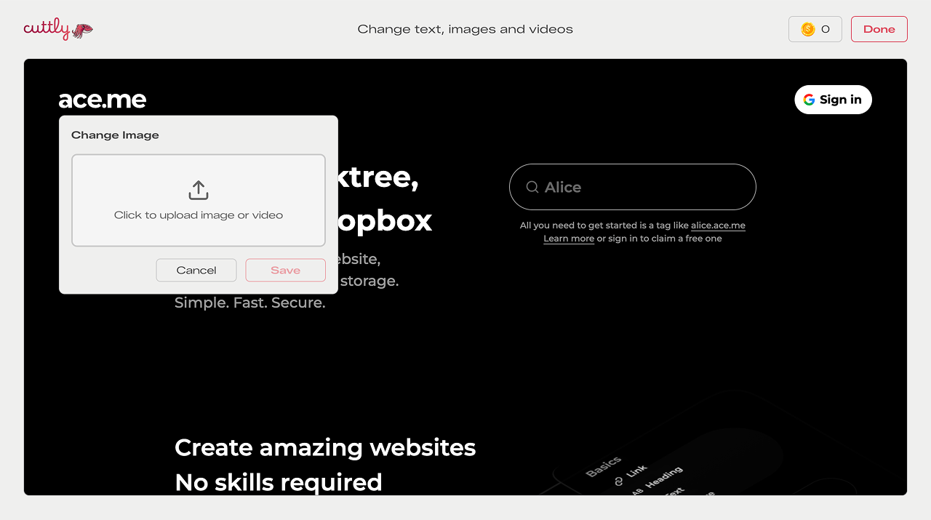Click to upload image or video area
The image size is (931, 520).
(x=198, y=200)
